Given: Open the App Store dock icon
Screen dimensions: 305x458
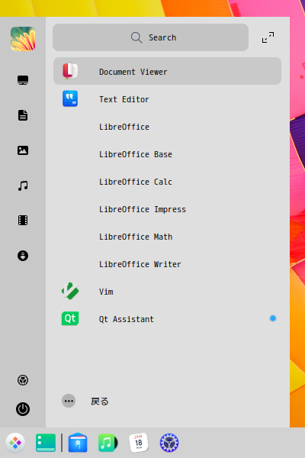Looking at the screenshot, I should (78, 443).
